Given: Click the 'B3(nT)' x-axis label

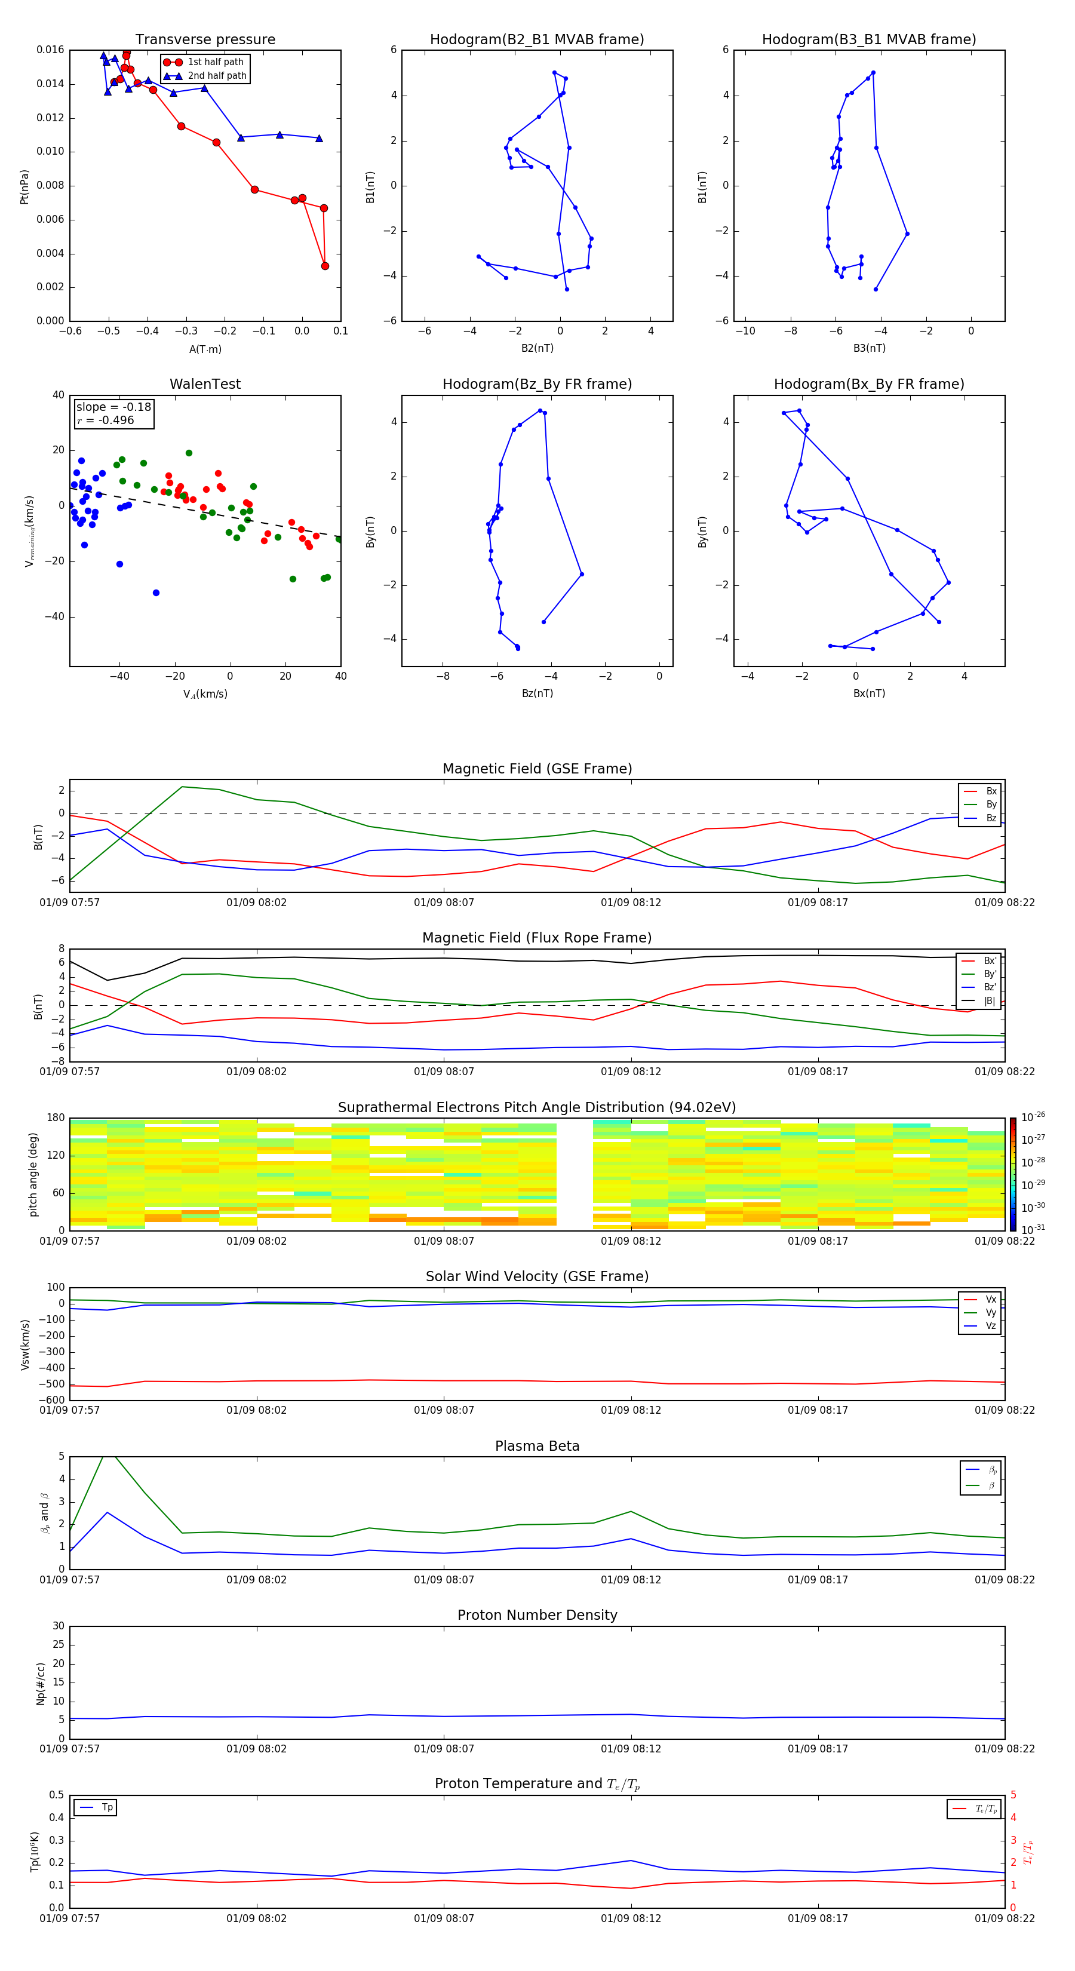Looking at the screenshot, I should (x=869, y=348).
